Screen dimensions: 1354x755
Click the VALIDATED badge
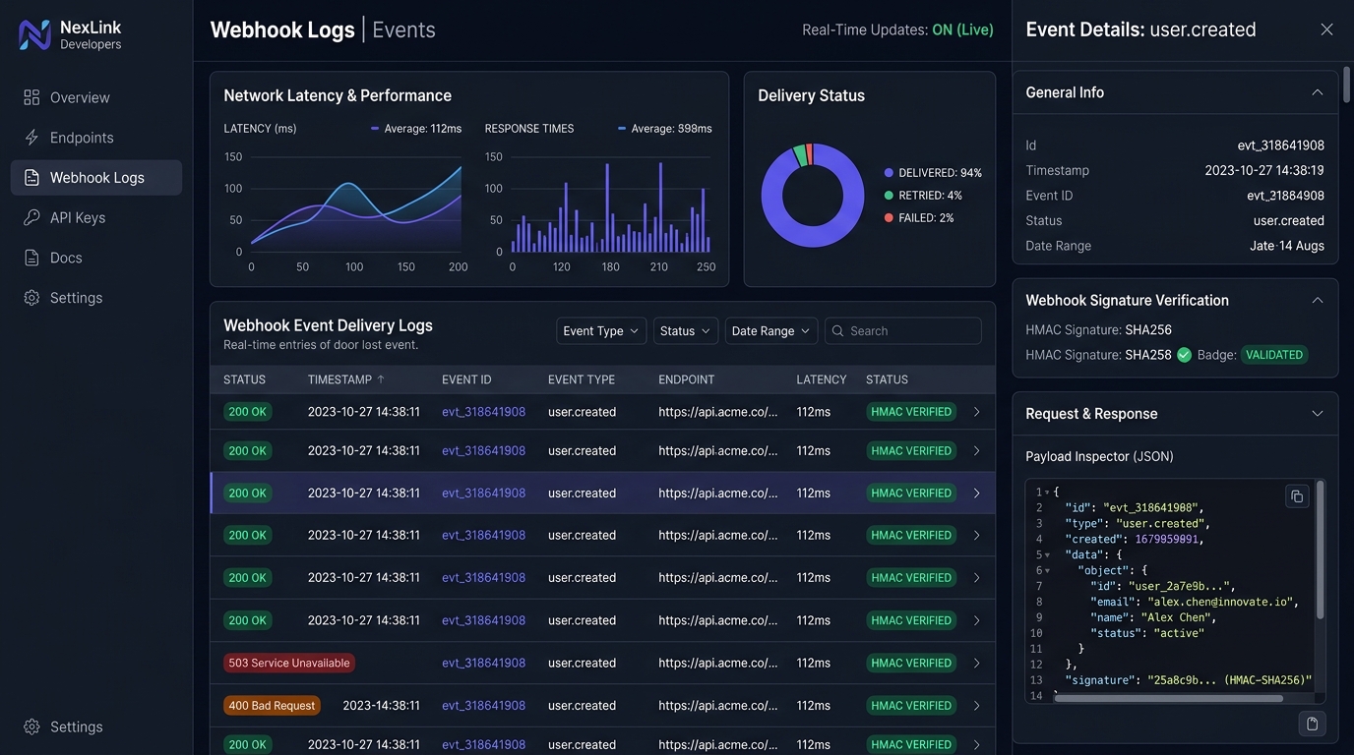[x=1274, y=355]
